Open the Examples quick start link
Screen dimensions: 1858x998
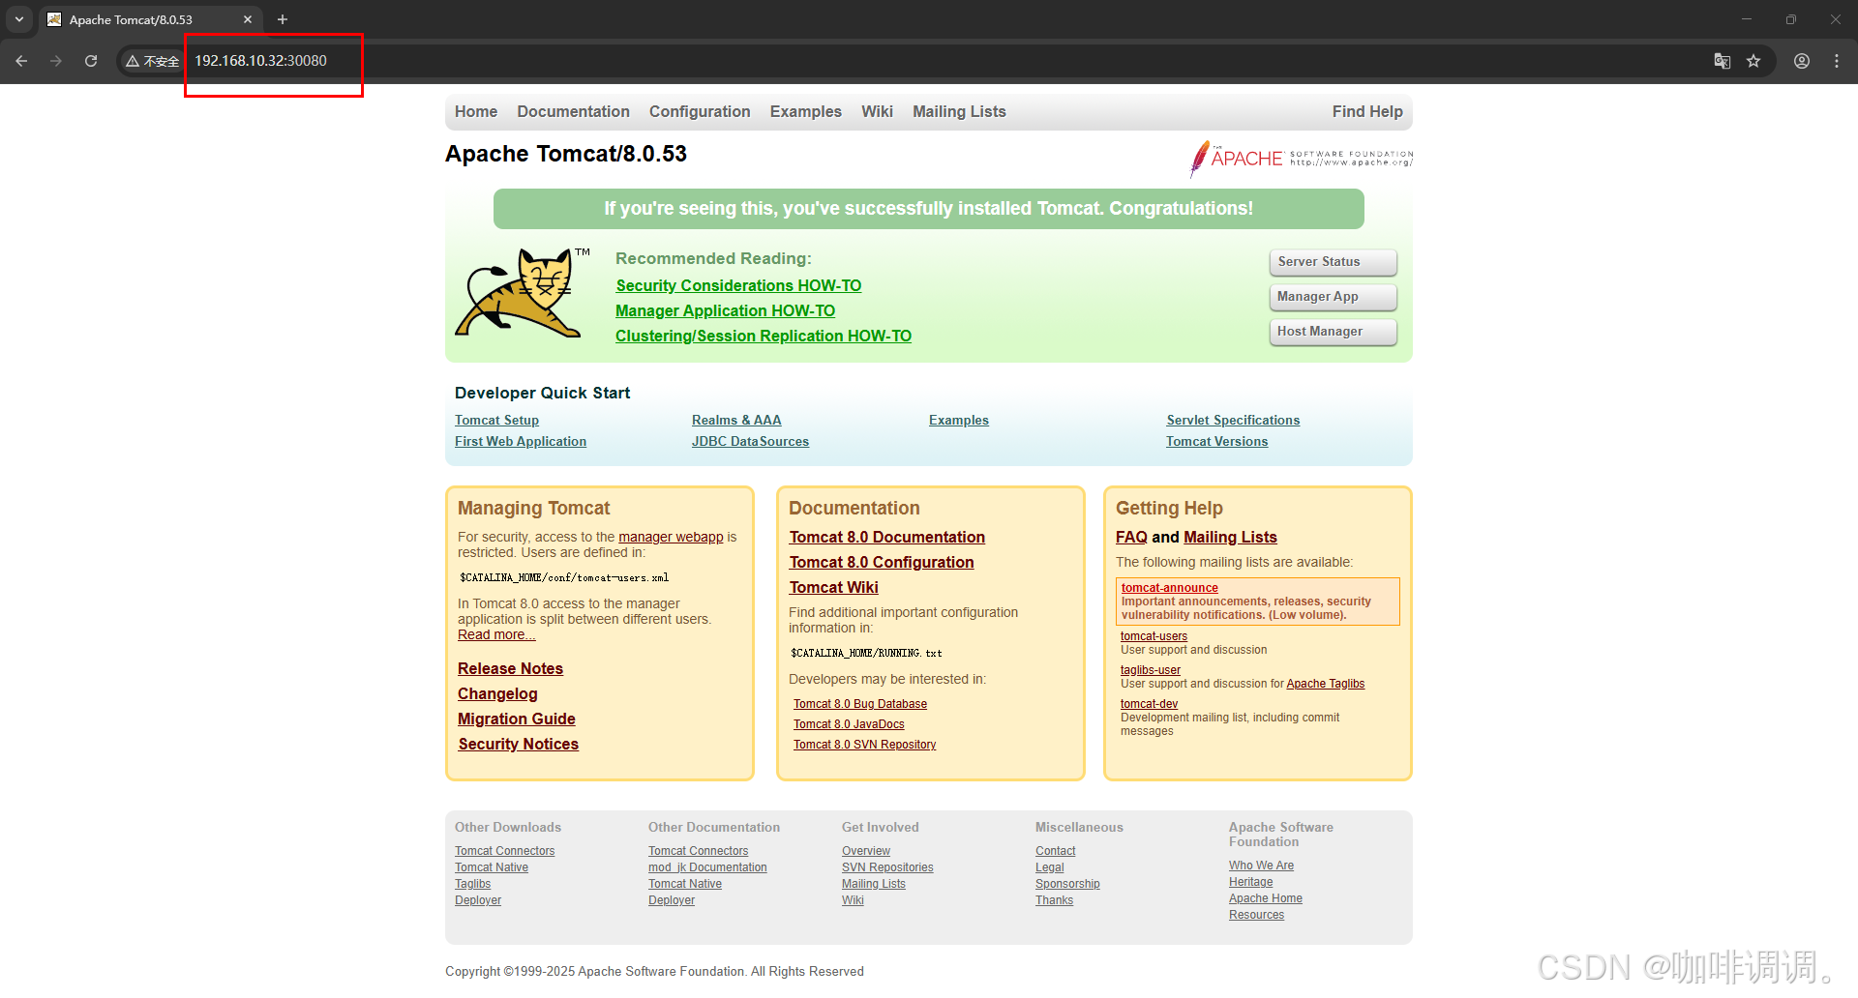959,421
